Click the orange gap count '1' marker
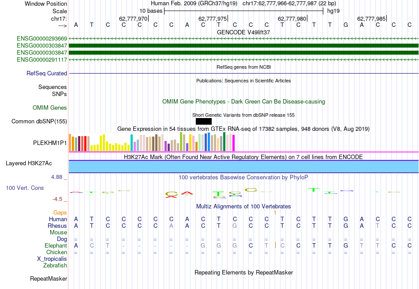Screen dimensions: 419x289 pos(275,213)
